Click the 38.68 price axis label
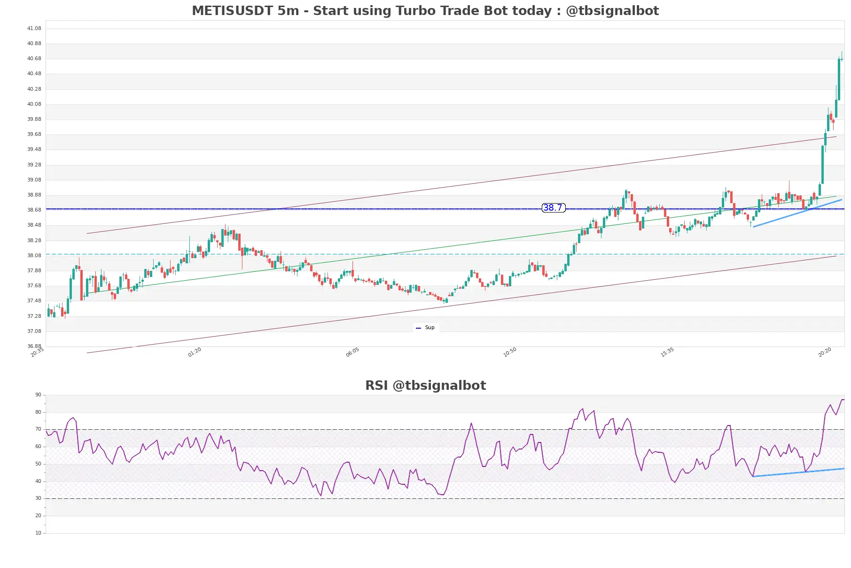 pos(34,210)
